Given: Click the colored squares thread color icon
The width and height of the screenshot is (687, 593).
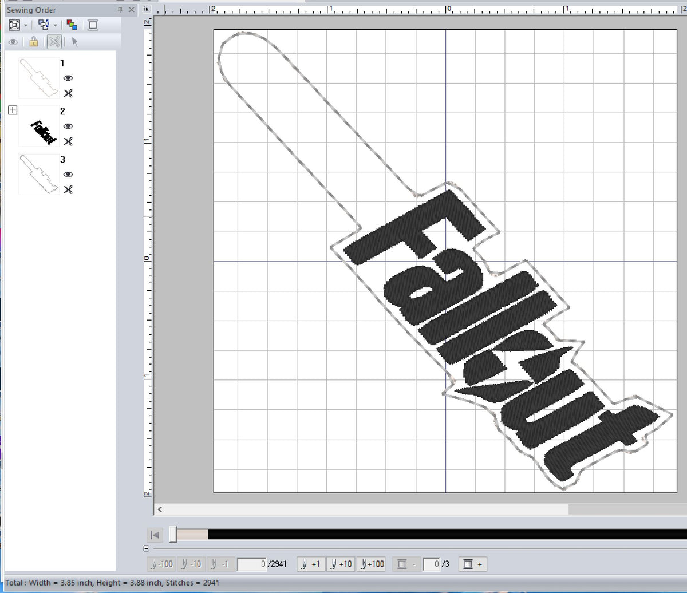Looking at the screenshot, I should click(72, 25).
